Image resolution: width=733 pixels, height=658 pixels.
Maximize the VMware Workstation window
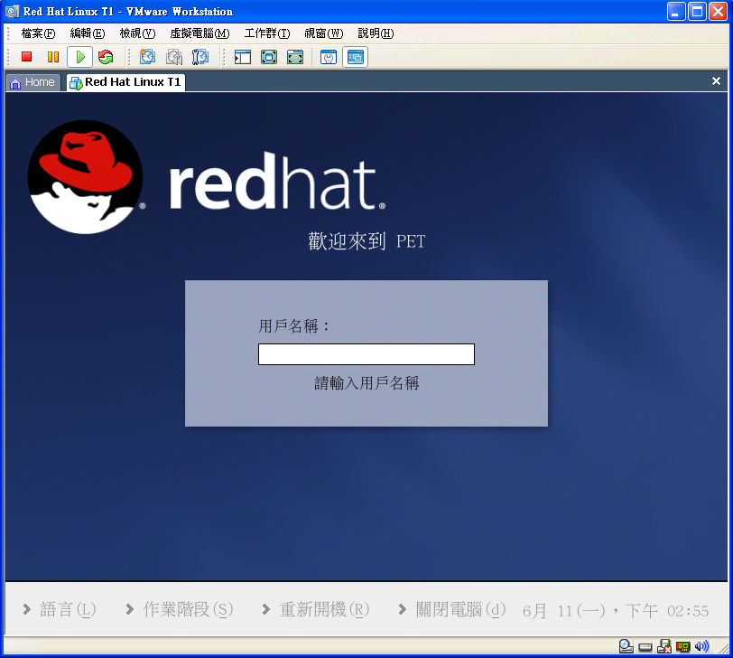(697, 11)
